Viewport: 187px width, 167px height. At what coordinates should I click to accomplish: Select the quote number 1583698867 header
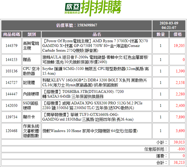point(77,25)
